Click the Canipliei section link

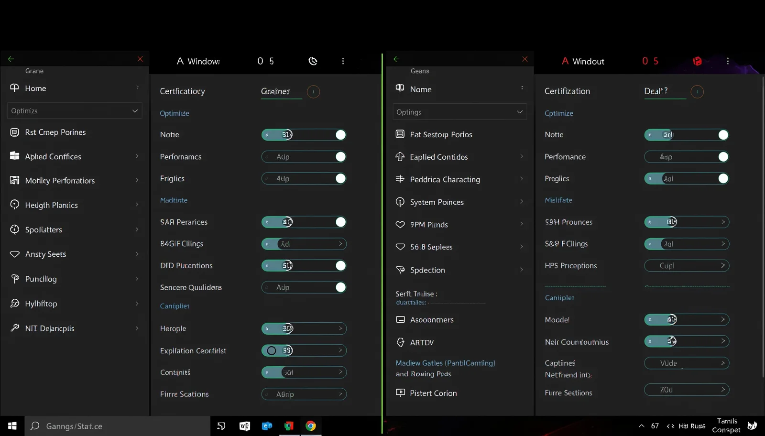[x=175, y=306]
